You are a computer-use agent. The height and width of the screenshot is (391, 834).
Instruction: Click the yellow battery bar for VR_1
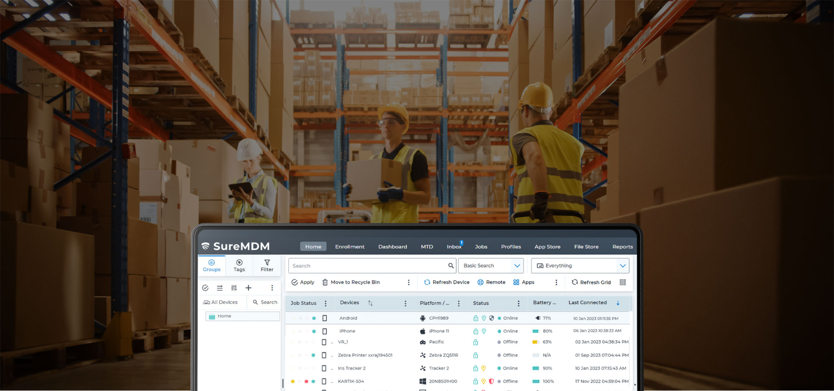pos(535,342)
